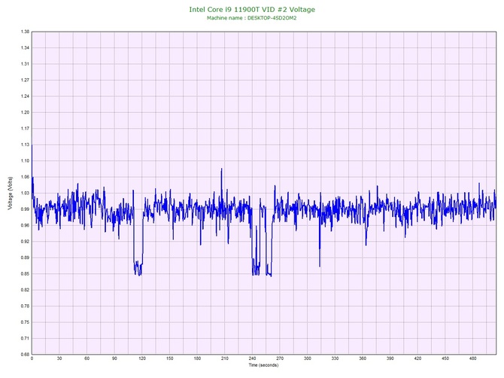504x378 pixels.
Task: Click the 1.38 value on the voltage axis
Action: [x=25, y=32]
